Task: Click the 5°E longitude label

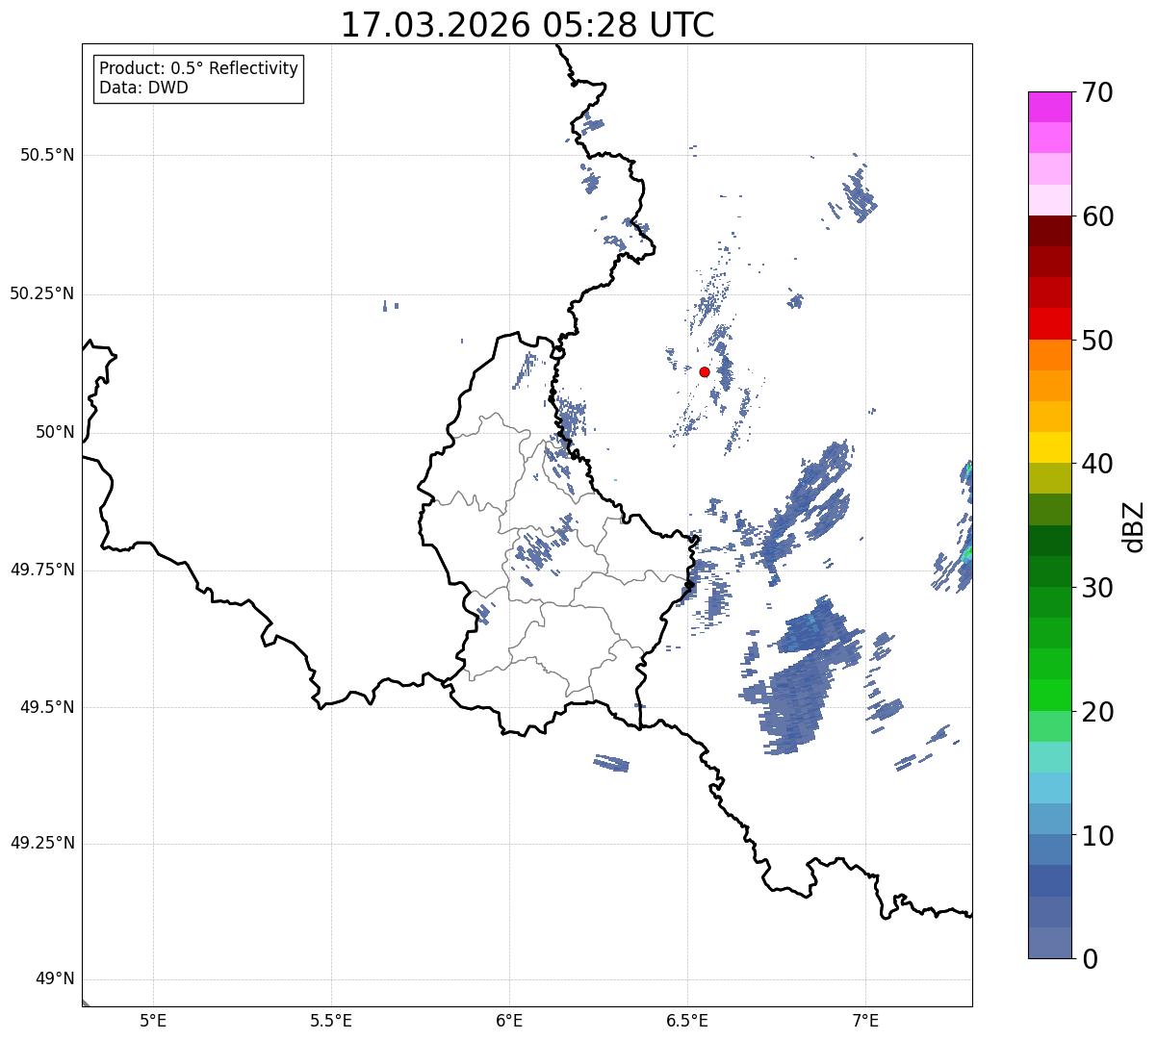Action: pyautogui.click(x=153, y=1021)
